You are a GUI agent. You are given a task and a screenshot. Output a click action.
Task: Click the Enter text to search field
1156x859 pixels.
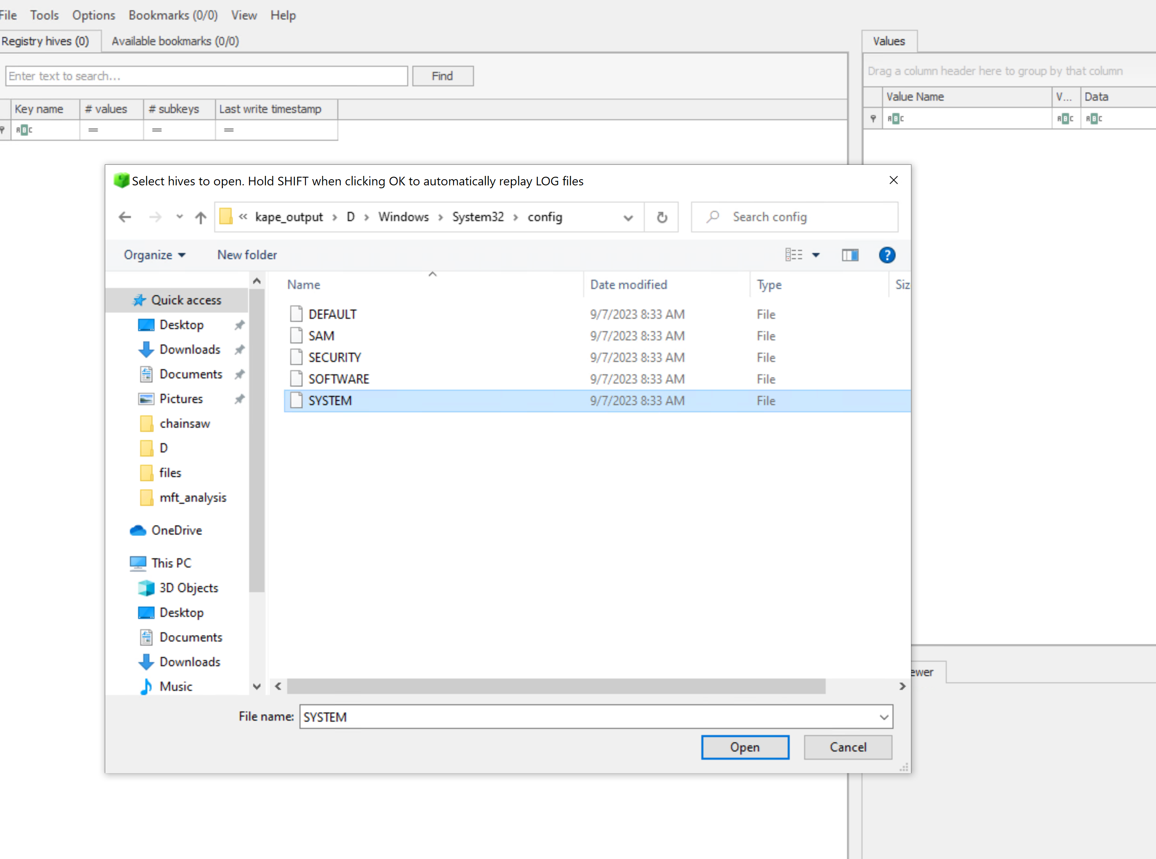206,76
